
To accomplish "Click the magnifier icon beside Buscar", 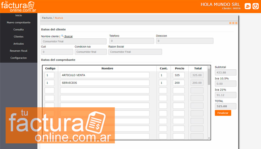I will point(62,36).
